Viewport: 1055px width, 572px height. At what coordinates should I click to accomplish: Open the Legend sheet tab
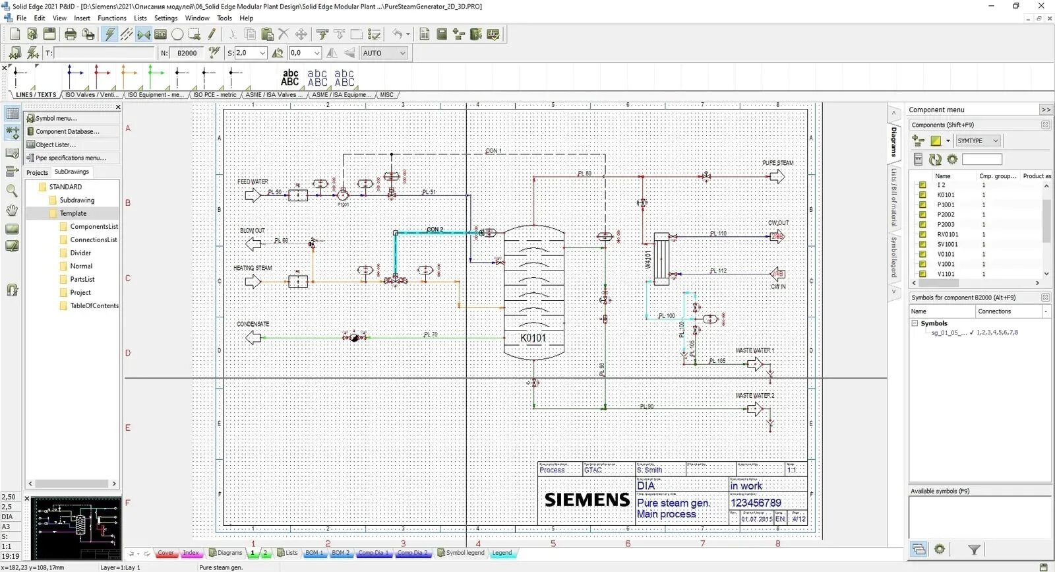point(502,553)
